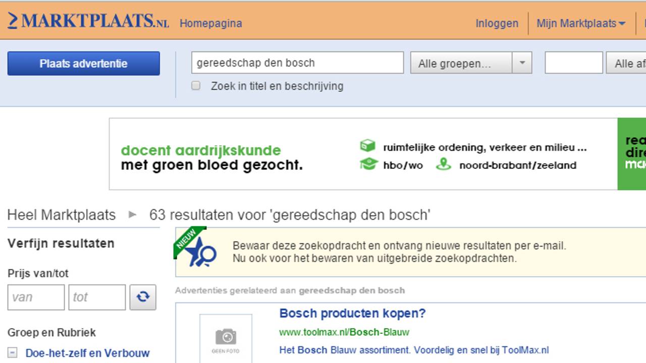Click Inloggen to sign in
The height and width of the screenshot is (363, 646).
coord(496,23)
